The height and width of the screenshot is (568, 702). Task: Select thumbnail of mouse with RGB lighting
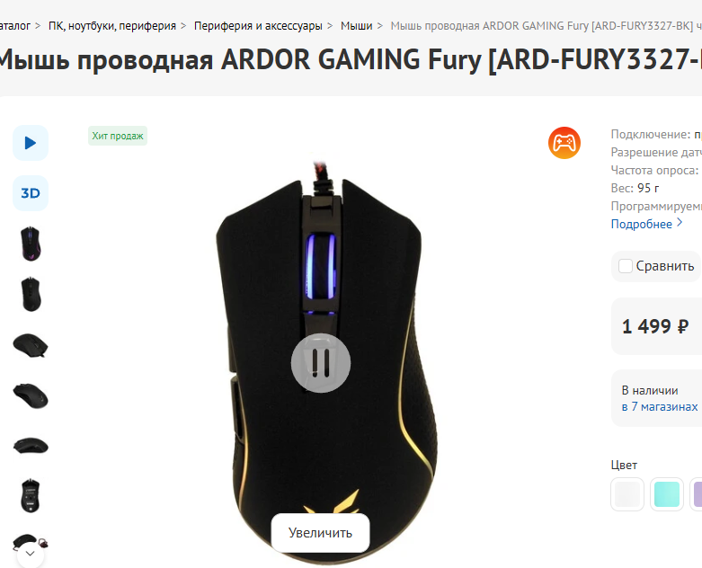(x=31, y=244)
